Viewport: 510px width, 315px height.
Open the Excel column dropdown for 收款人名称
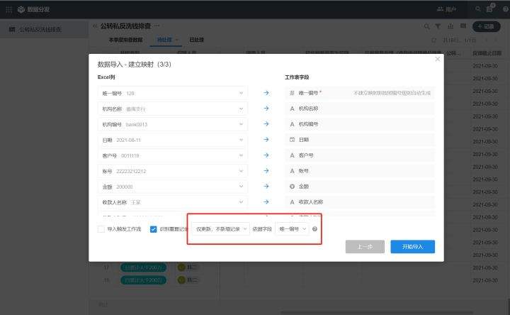172,202
